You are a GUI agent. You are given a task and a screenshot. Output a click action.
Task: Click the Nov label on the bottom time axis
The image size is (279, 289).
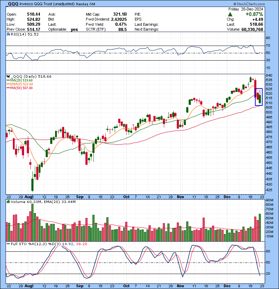(x=179, y=285)
